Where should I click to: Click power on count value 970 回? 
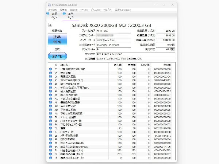click(x=165, y=44)
